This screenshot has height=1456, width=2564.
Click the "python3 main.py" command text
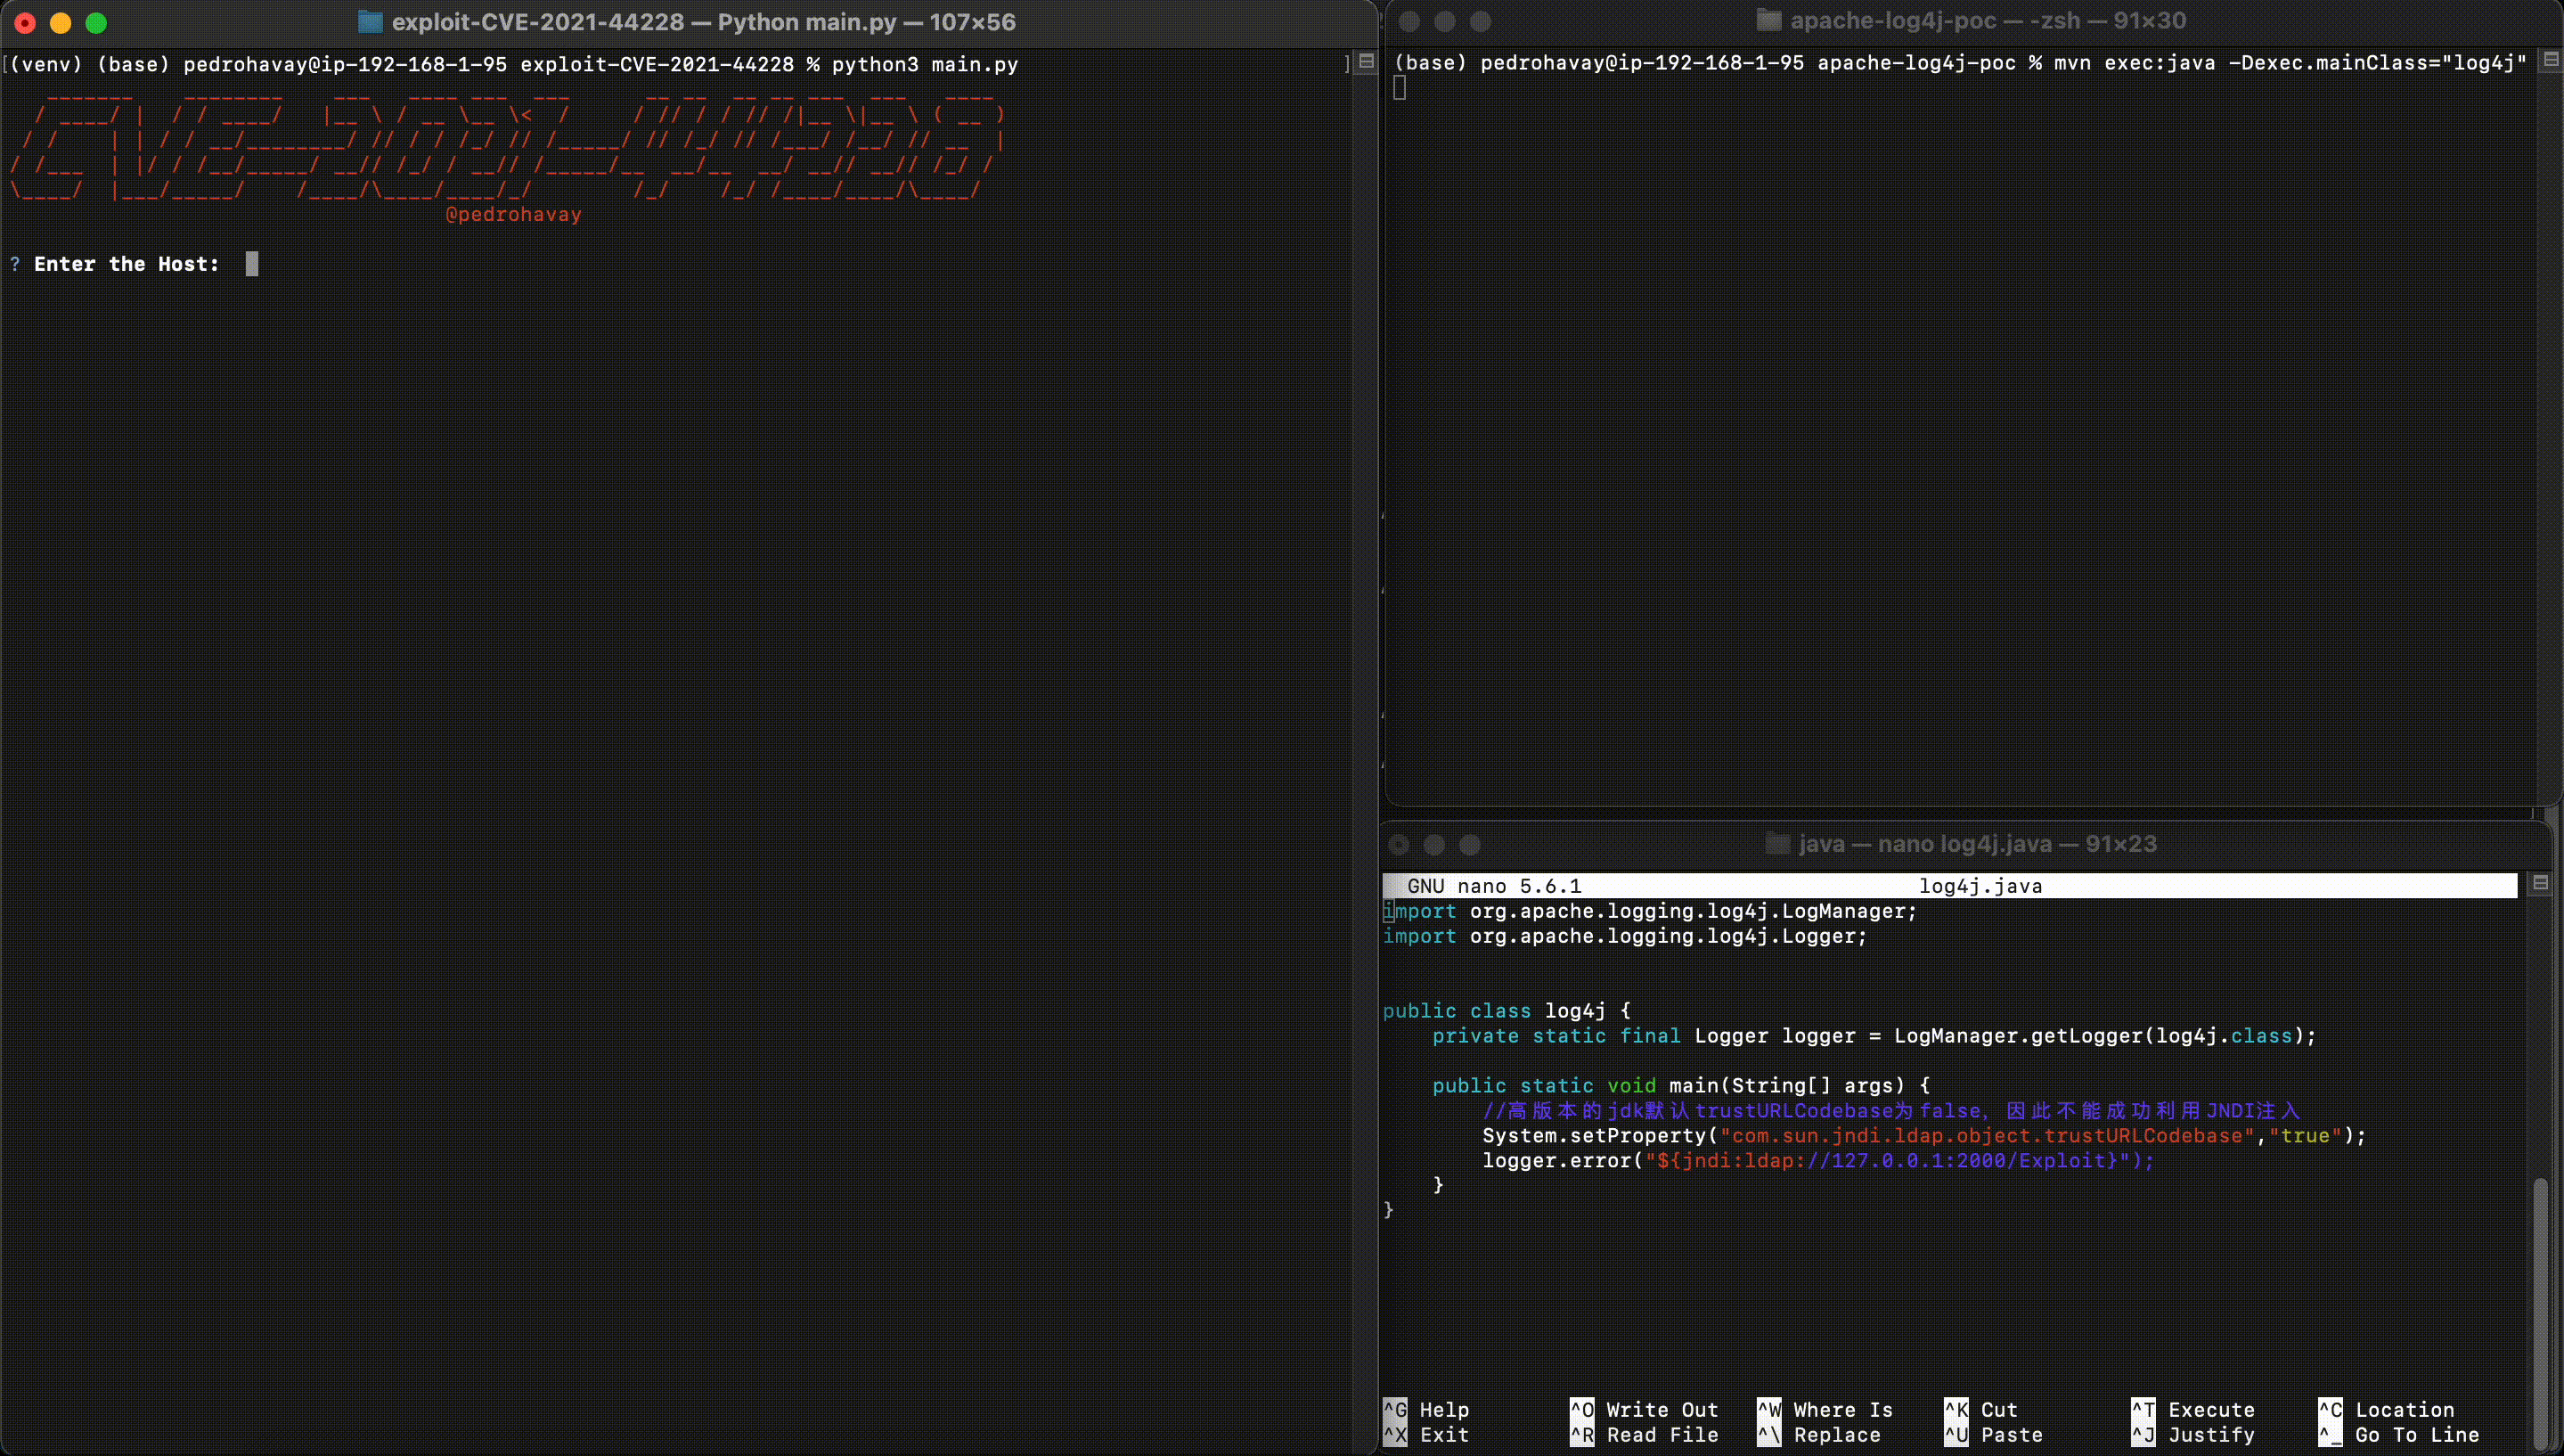click(x=926, y=64)
